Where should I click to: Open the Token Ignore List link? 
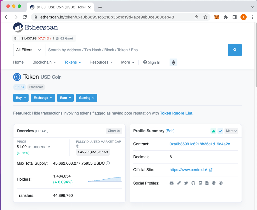177,113
